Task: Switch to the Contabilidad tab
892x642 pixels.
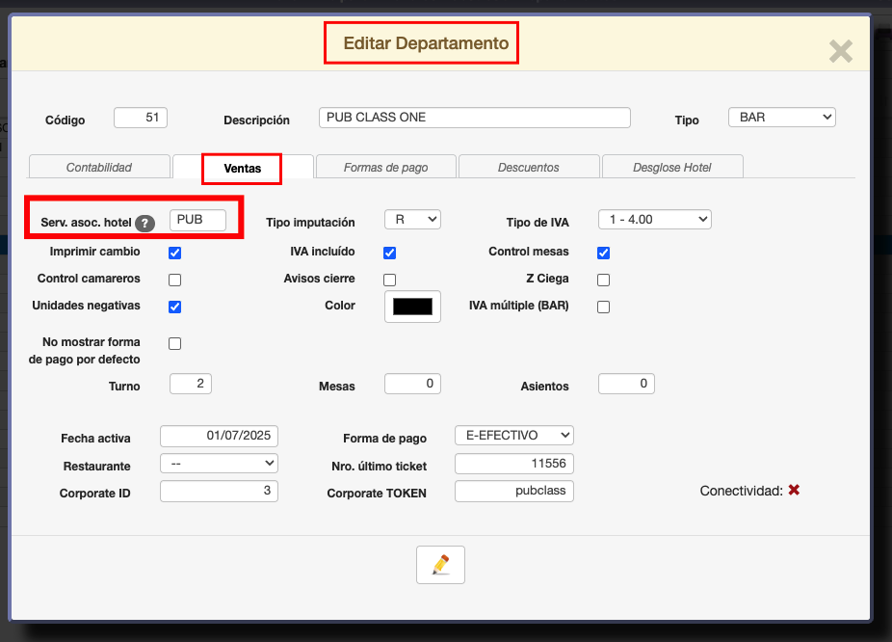Action: tap(99, 167)
